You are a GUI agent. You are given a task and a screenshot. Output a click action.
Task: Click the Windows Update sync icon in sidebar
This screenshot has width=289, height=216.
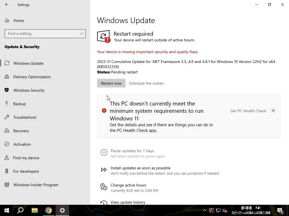tap(7, 63)
